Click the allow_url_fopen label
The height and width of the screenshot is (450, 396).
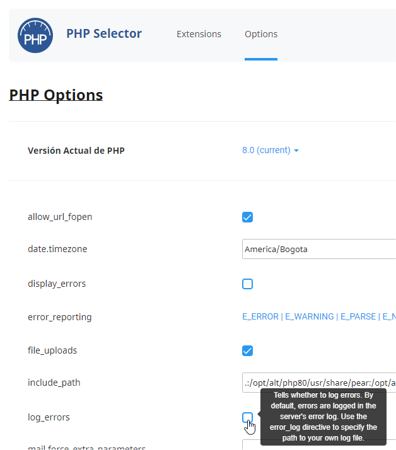pos(60,217)
